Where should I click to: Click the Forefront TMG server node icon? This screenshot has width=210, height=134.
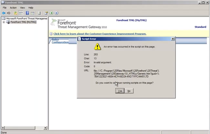click(8, 22)
